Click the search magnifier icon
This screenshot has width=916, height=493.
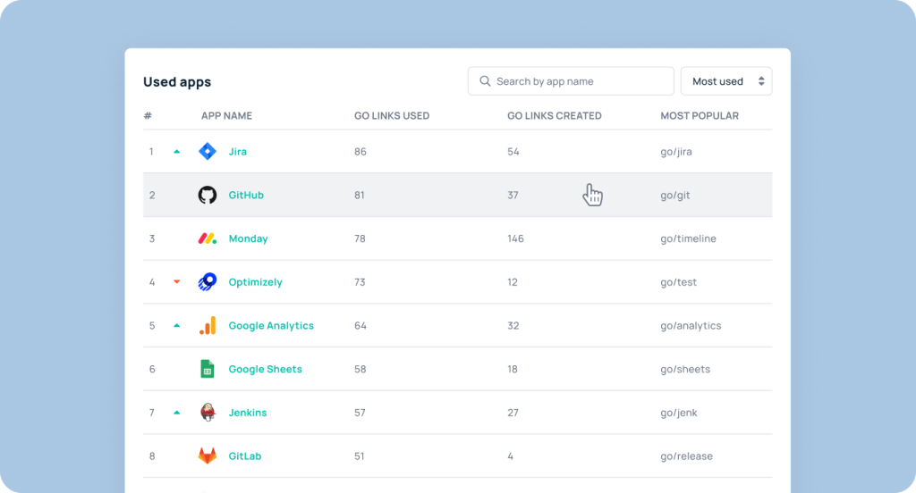tap(485, 81)
